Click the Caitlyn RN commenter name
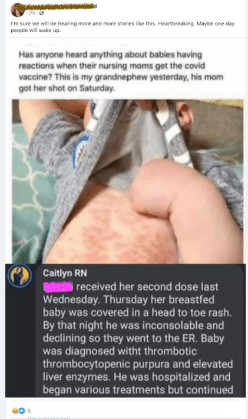Screen dimensions: 248x419 [x=65, y=273]
